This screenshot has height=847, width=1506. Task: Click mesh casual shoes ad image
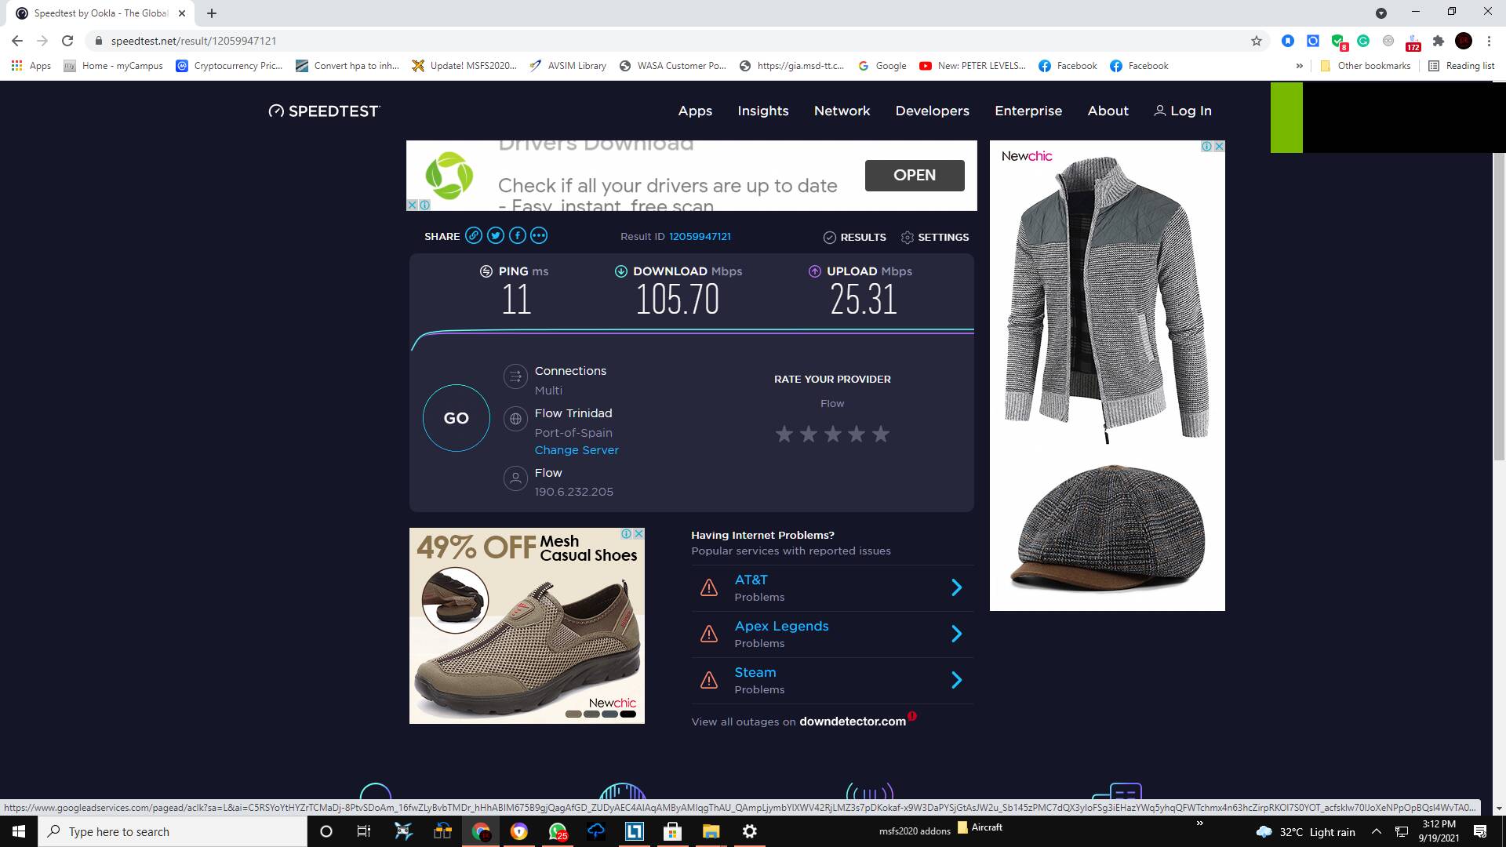tap(526, 625)
